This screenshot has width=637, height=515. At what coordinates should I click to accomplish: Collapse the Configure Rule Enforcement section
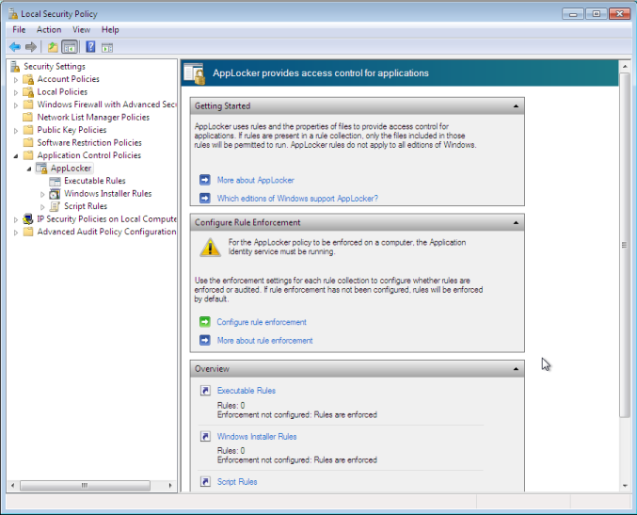(516, 223)
